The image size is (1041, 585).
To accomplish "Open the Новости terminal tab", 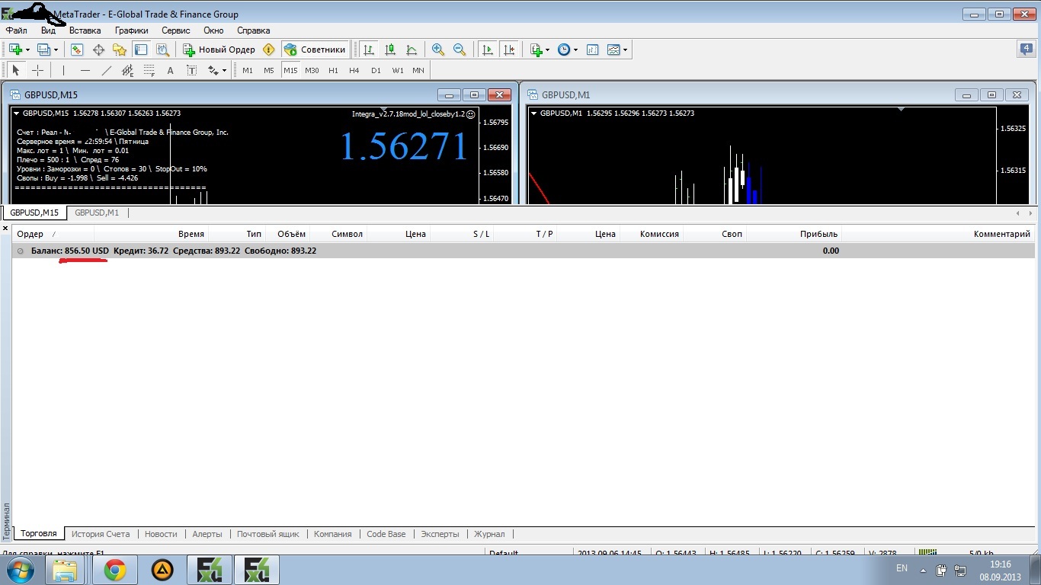I will [161, 534].
